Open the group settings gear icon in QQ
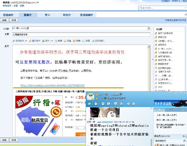The width and height of the screenshot is (187, 146). [x=134, y=104]
